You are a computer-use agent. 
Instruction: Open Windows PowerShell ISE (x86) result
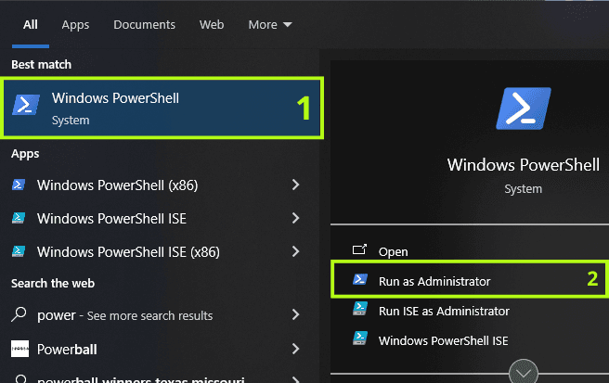pyautogui.click(x=128, y=252)
